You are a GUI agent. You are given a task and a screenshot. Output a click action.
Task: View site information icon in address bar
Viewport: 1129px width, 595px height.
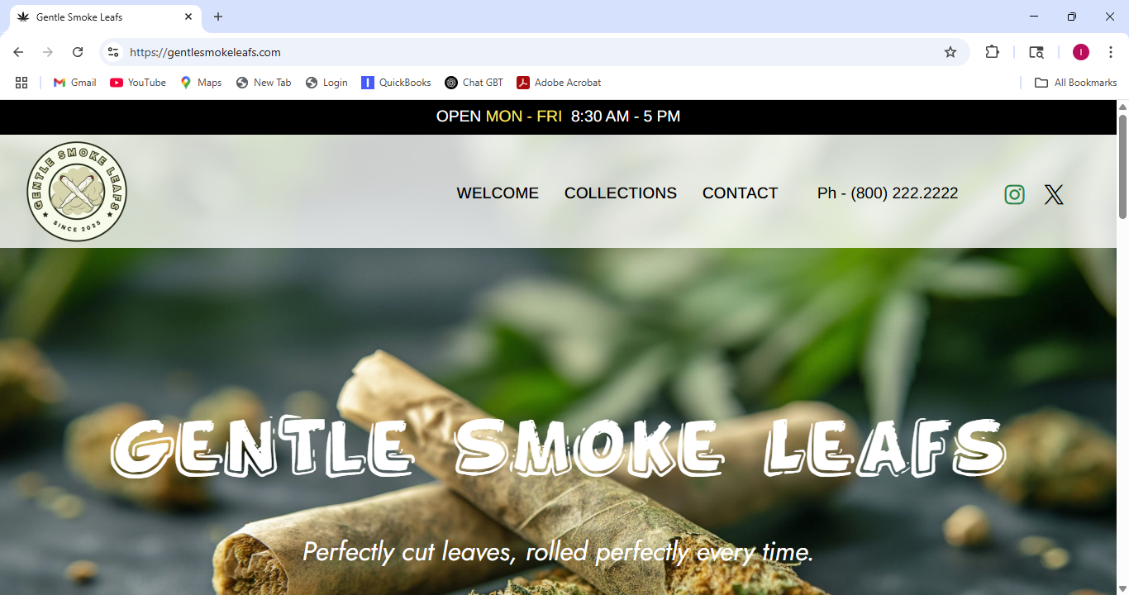113,52
